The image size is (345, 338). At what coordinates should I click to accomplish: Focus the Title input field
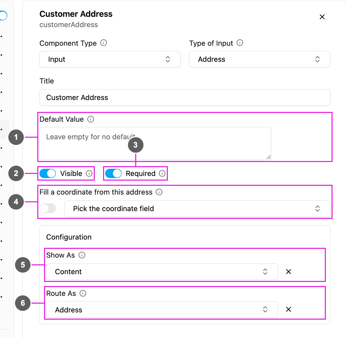click(x=185, y=97)
